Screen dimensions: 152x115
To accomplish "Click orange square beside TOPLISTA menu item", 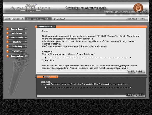I will coord(7,51).
